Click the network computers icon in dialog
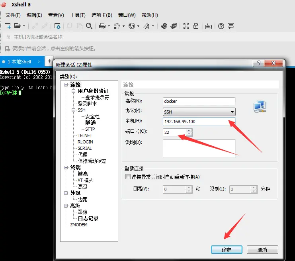The width and height of the screenshot is (295, 261). tap(260, 106)
